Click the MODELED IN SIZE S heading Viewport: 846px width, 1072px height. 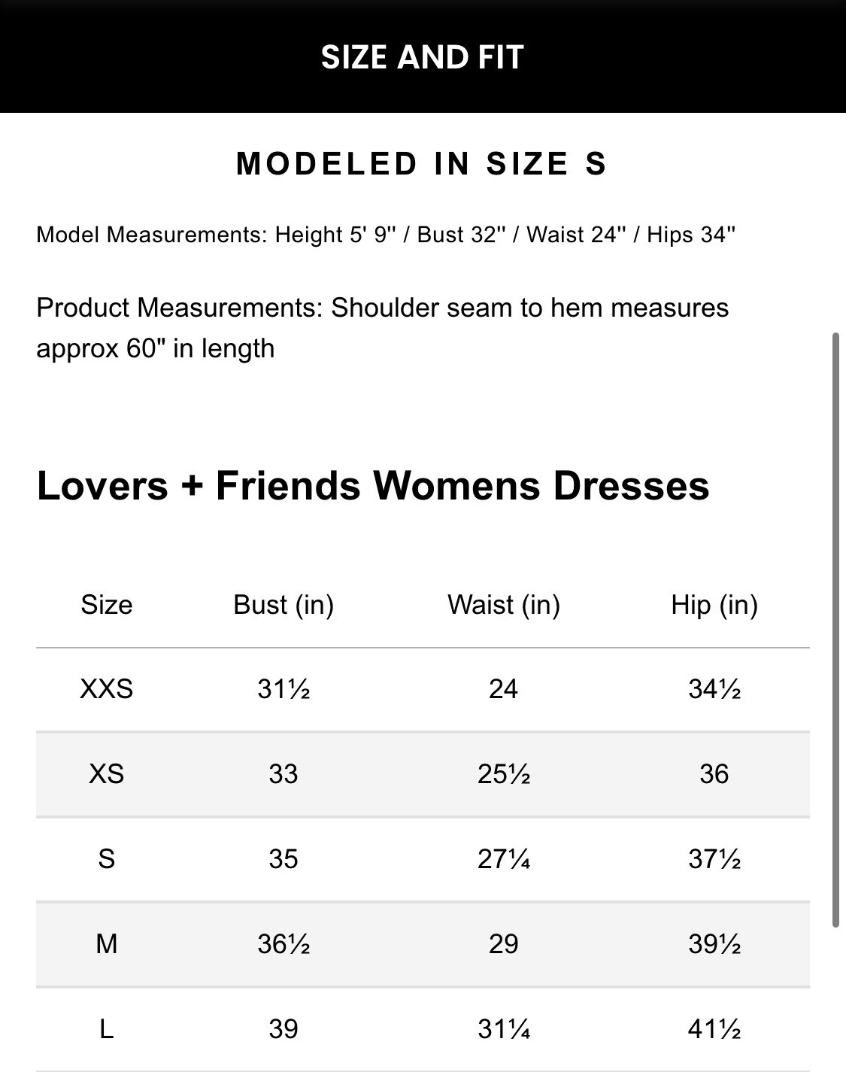pyautogui.click(x=422, y=164)
